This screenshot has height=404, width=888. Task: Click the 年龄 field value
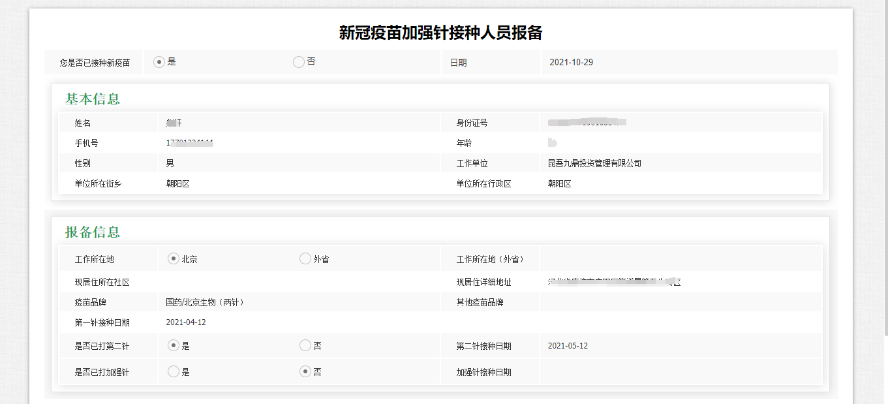click(552, 142)
